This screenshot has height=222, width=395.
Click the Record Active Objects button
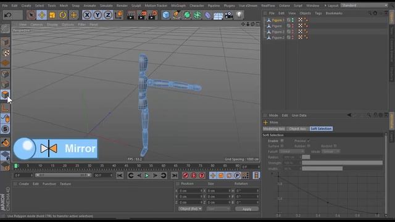coord(185,175)
